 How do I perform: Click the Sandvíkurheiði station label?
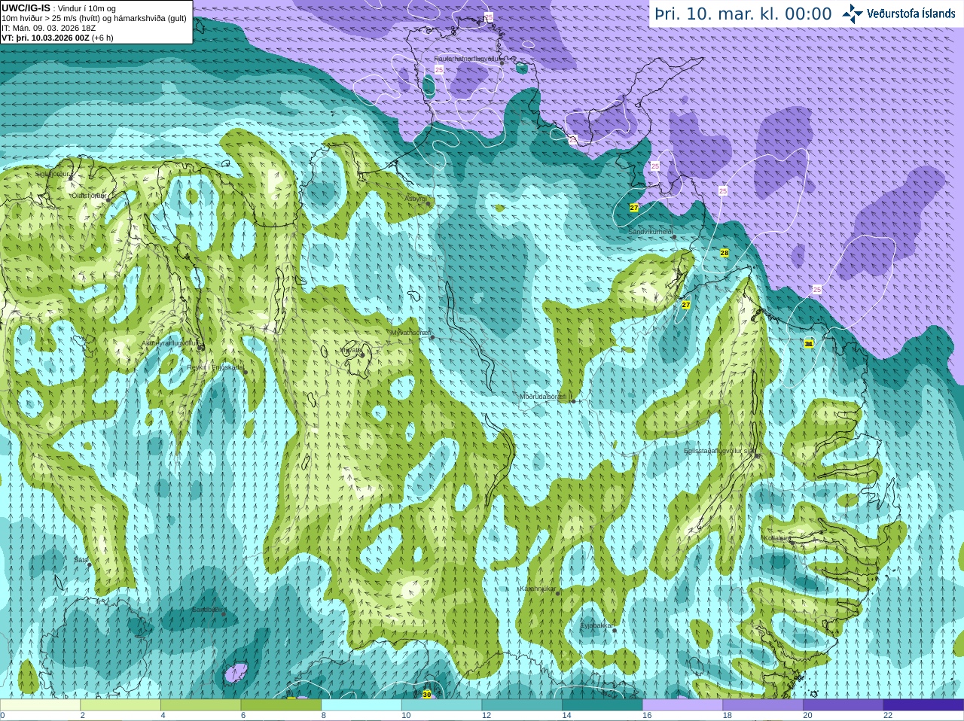(x=651, y=232)
